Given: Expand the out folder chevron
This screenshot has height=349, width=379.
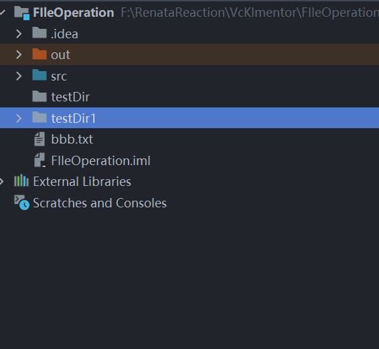Looking at the screenshot, I should pos(19,55).
